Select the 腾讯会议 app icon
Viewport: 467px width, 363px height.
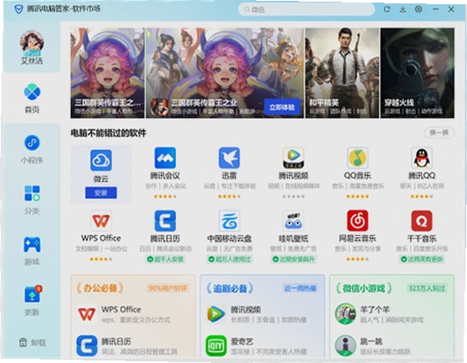coord(165,158)
